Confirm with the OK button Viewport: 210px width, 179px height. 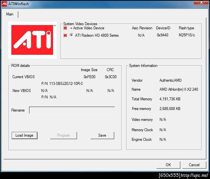[x=168, y=165]
